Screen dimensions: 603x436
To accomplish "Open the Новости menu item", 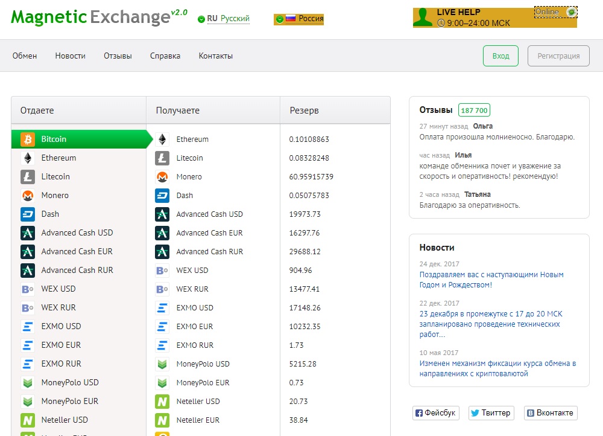I will click(x=71, y=56).
